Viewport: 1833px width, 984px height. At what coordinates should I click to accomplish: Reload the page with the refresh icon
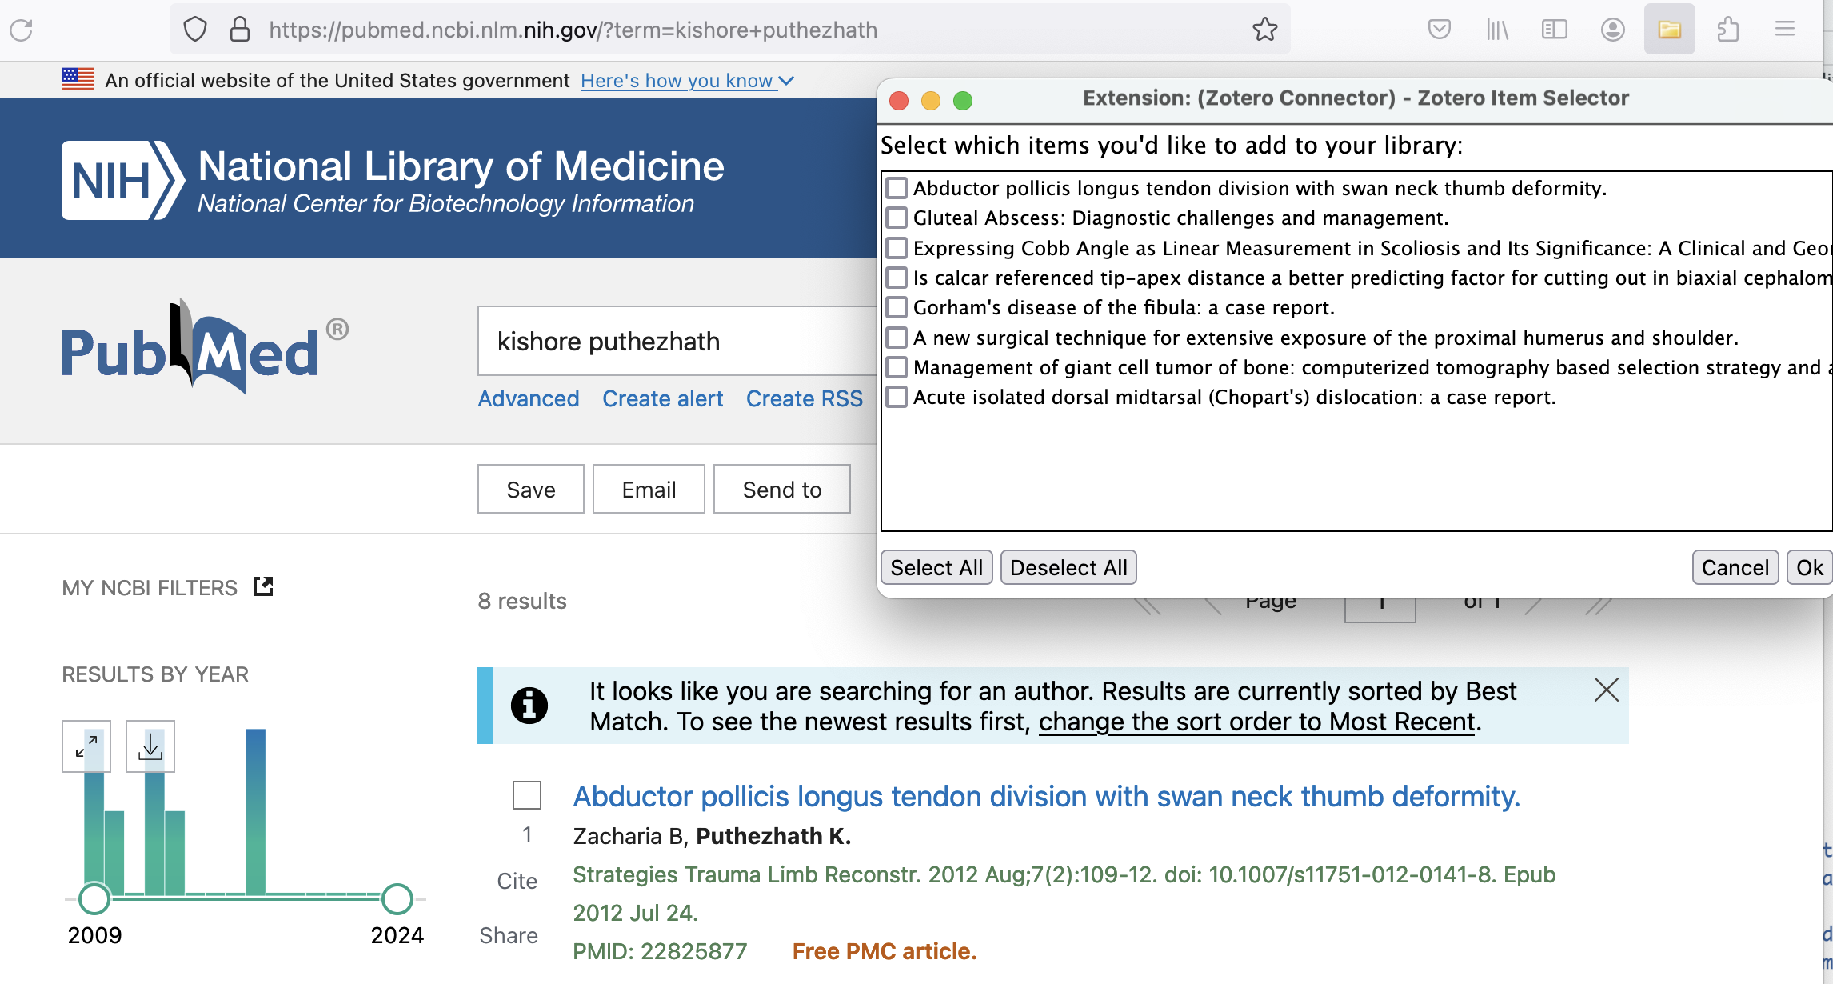(x=22, y=30)
